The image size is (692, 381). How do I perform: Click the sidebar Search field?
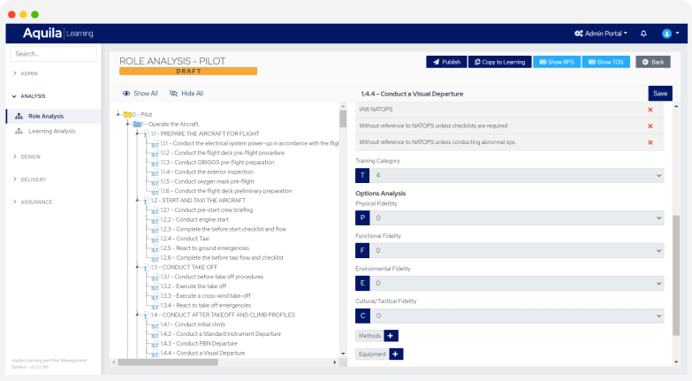click(54, 54)
